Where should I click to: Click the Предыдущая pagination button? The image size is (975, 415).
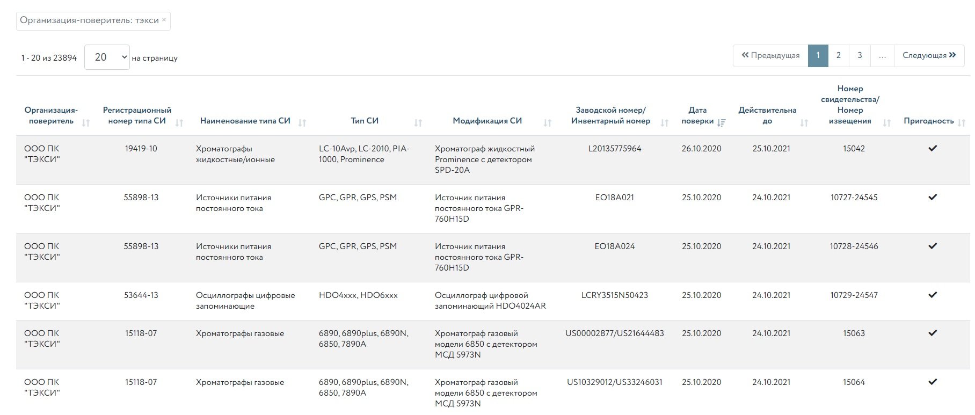point(770,56)
